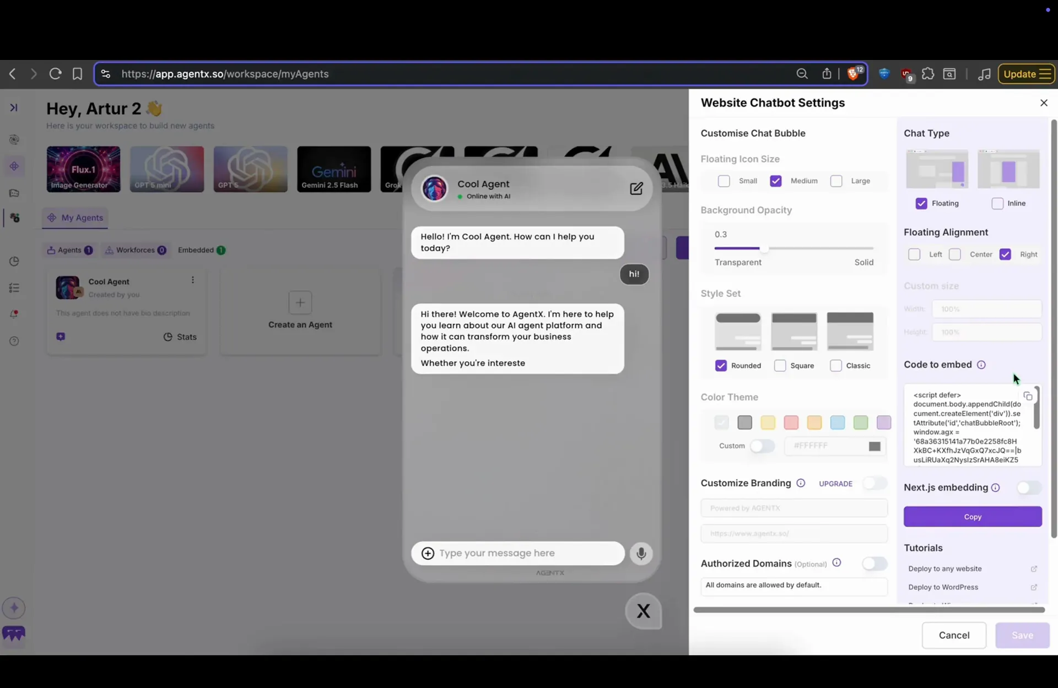The width and height of the screenshot is (1058, 688).
Task: Select the Square style set checkbox
Action: [x=780, y=366]
